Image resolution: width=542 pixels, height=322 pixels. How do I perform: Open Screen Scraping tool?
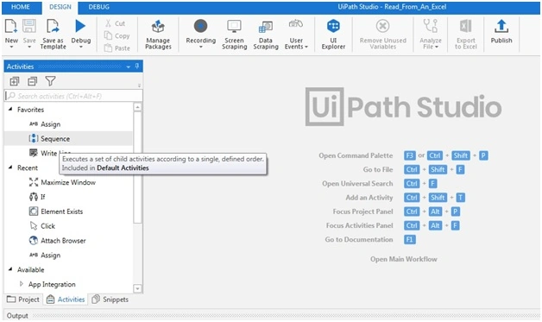235,35
